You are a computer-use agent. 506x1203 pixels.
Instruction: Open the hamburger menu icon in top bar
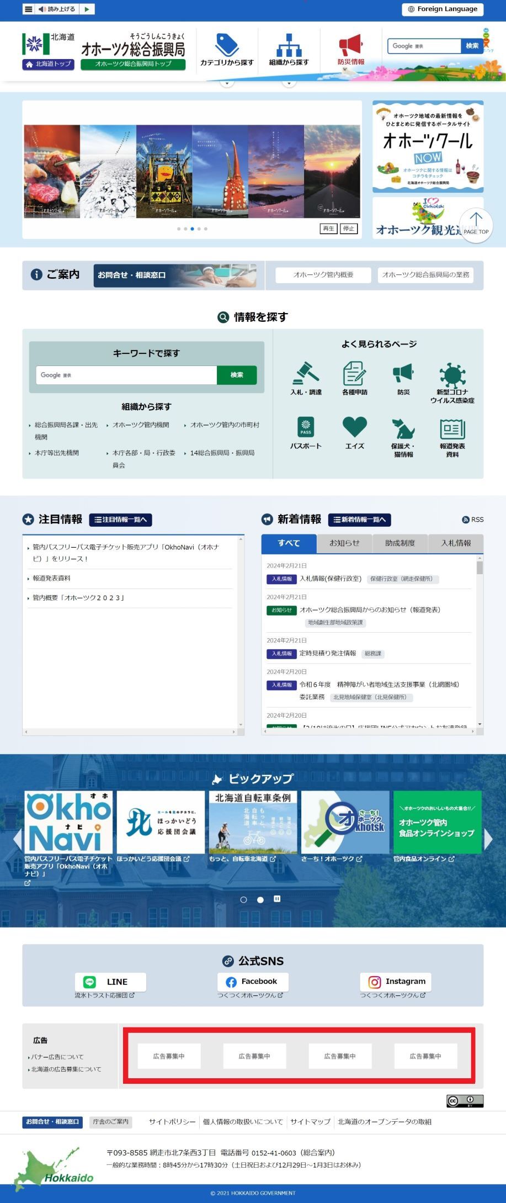pos(29,9)
